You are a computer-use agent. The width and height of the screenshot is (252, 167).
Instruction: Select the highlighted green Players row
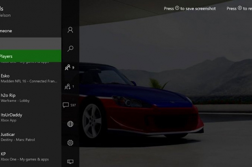tap(30, 56)
